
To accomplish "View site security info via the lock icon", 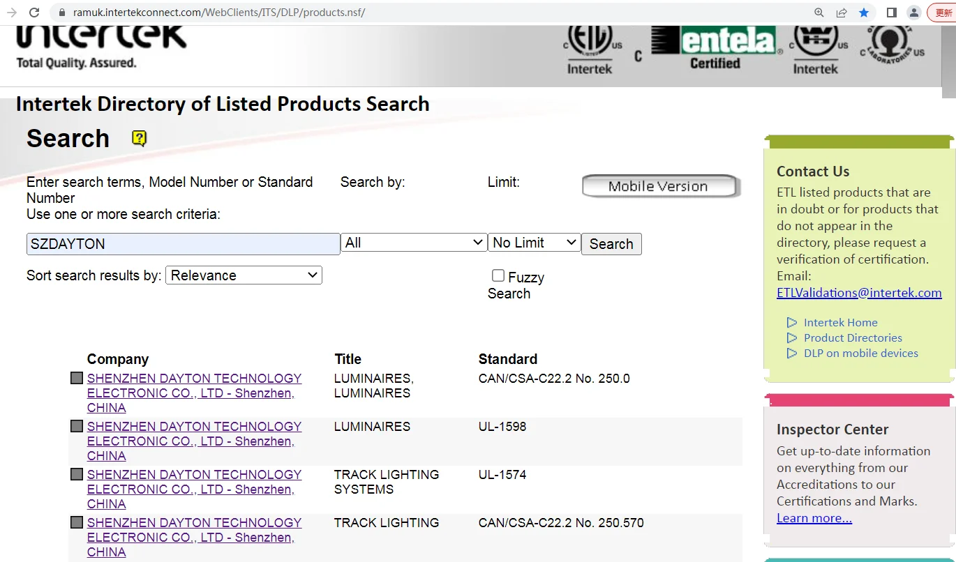I will [61, 13].
